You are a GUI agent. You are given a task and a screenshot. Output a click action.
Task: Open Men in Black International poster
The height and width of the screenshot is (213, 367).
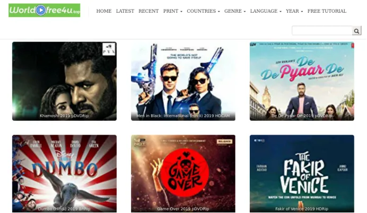(183, 81)
